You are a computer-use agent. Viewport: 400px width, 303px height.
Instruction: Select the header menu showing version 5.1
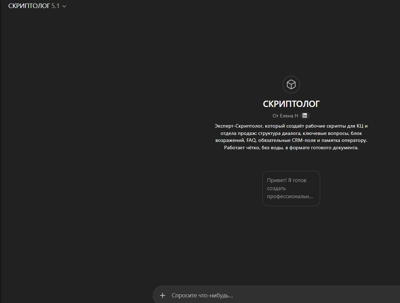37,6
